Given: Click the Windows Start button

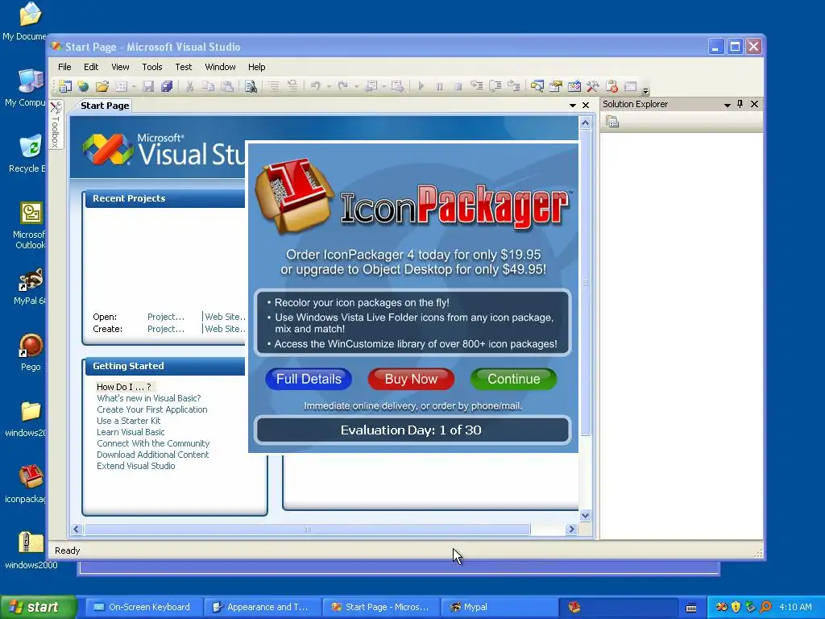Looking at the screenshot, I should [x=38, y=607].
